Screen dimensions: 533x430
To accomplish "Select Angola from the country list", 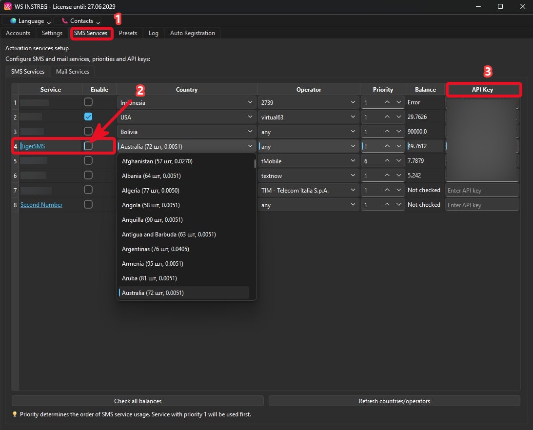I will tap(184, 205).
